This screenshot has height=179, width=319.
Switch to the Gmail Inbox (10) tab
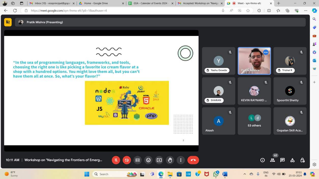(x=52, y=3)
